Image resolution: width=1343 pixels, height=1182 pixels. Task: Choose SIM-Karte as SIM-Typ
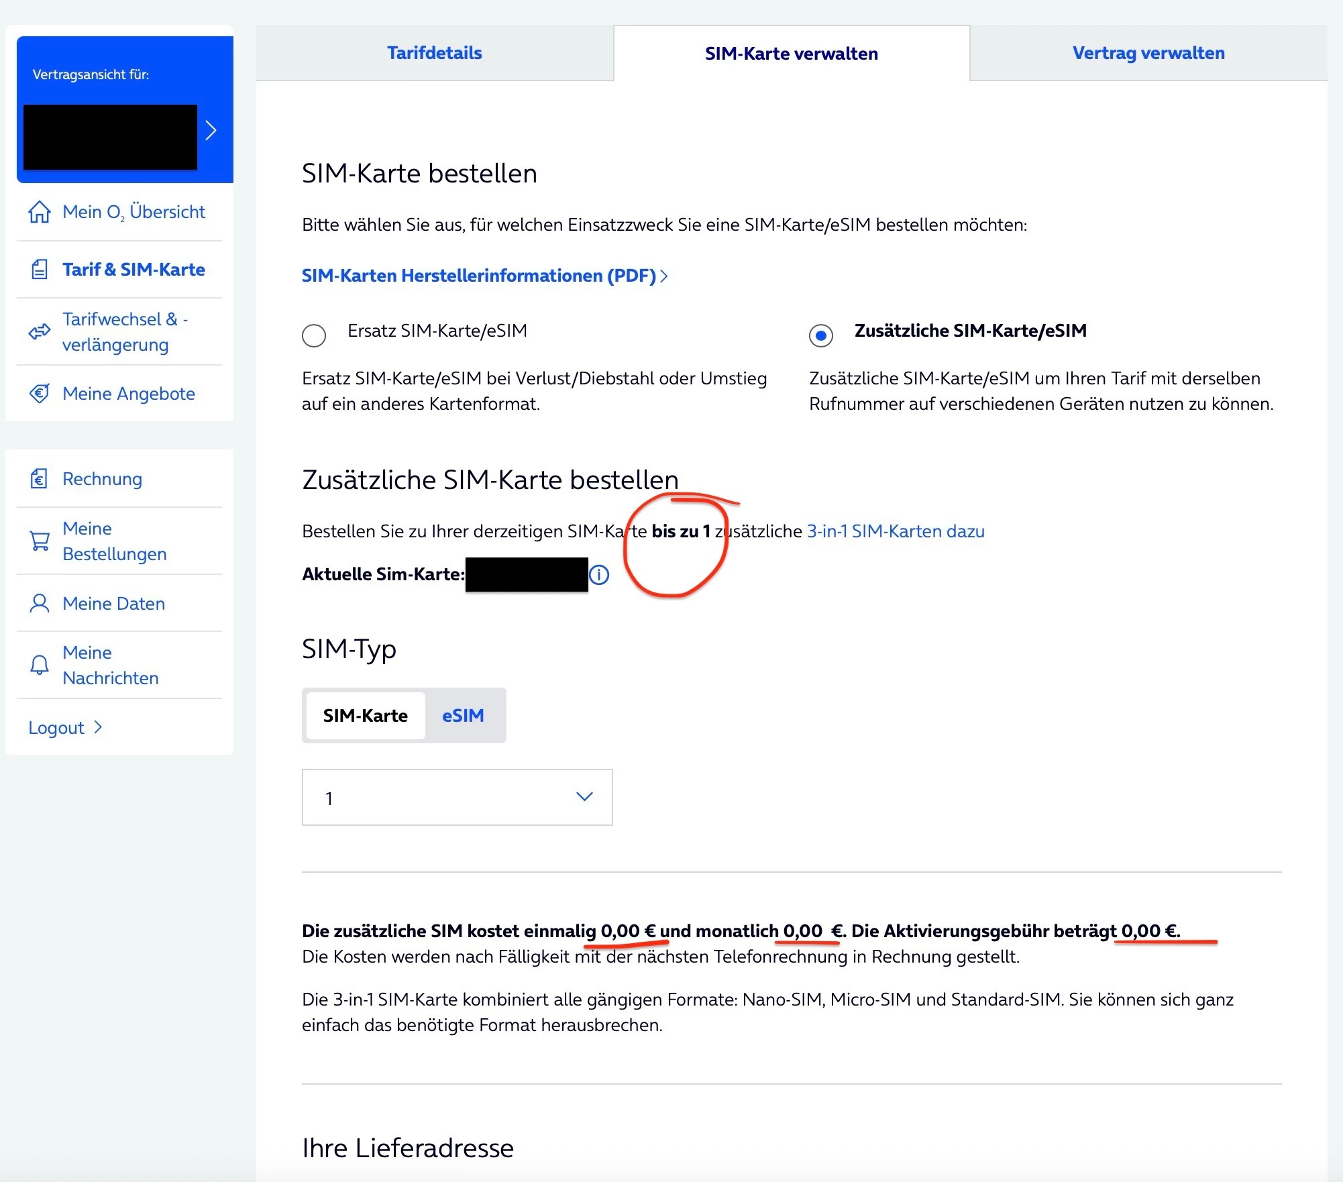pos(366,716)
